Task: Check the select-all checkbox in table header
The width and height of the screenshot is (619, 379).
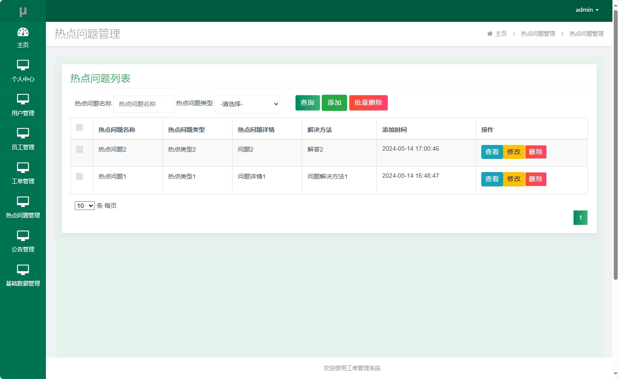Action: point(80,127)
